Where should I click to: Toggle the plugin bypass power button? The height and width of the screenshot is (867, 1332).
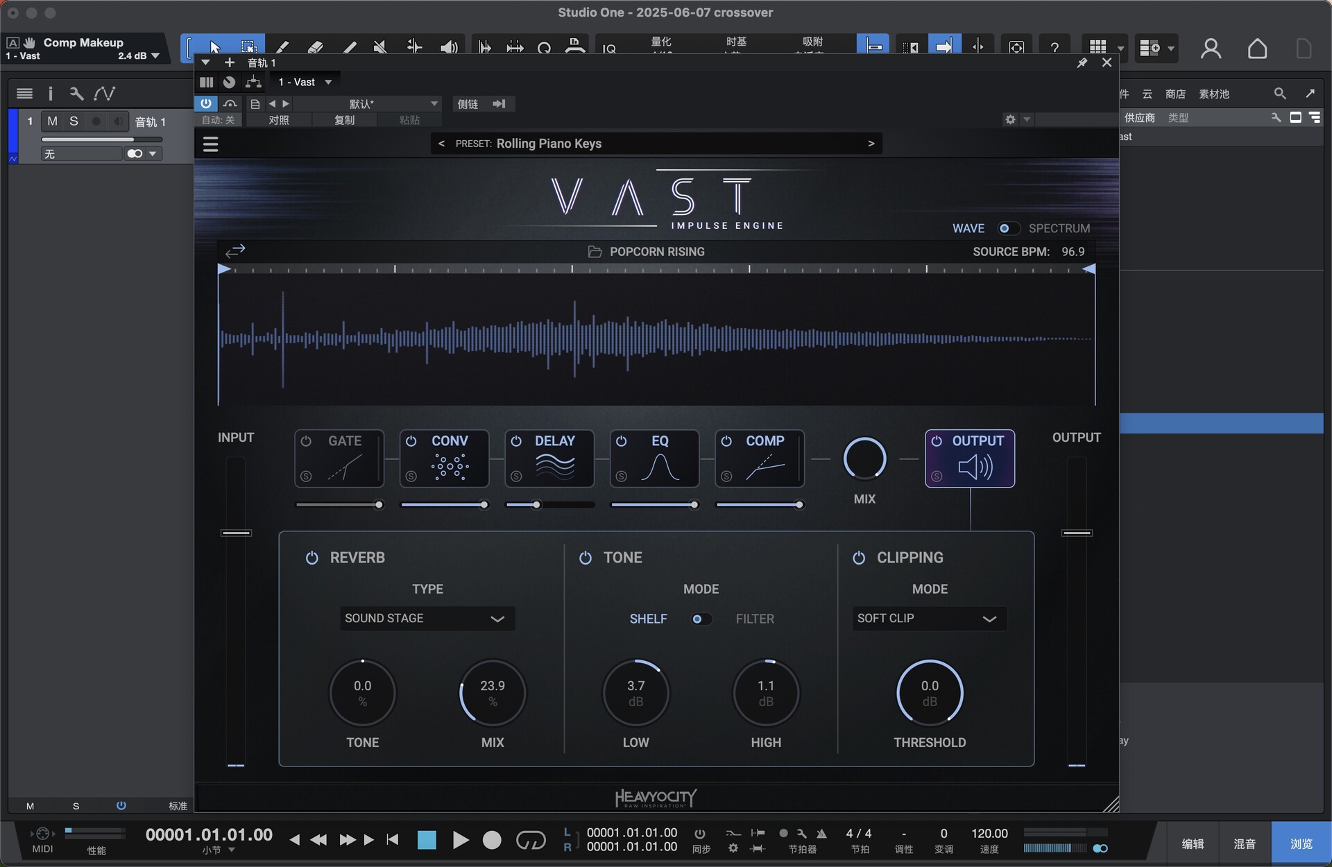pyautogui.click(x=206, y=103)
